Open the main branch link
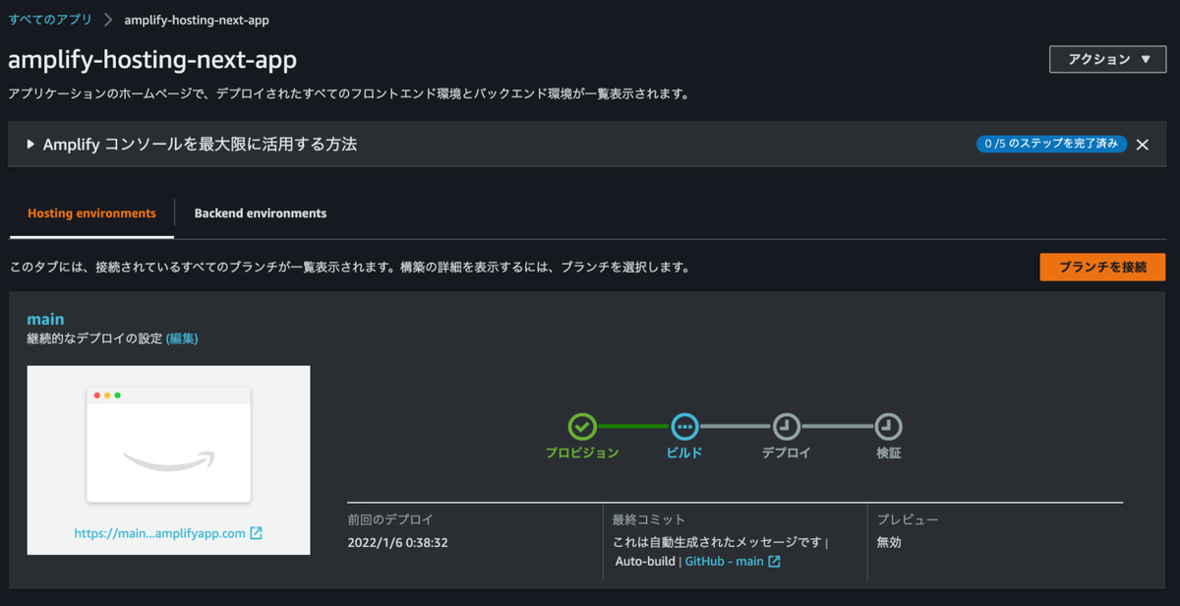The image size is (1180, 606). tap(45, 319)
